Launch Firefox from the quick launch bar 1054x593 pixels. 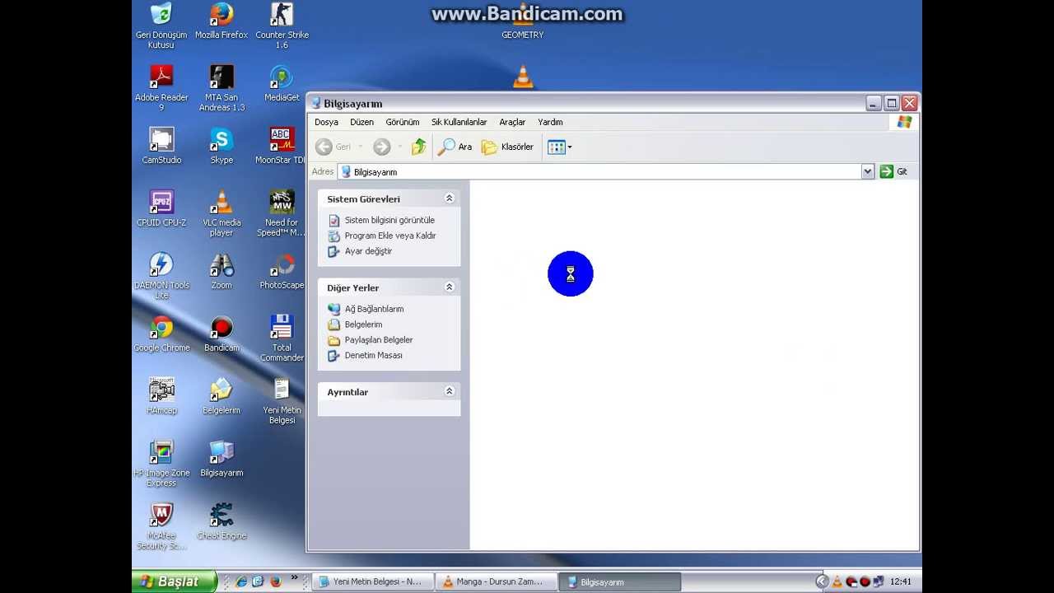pyautogui.click(x=275, y=581)
